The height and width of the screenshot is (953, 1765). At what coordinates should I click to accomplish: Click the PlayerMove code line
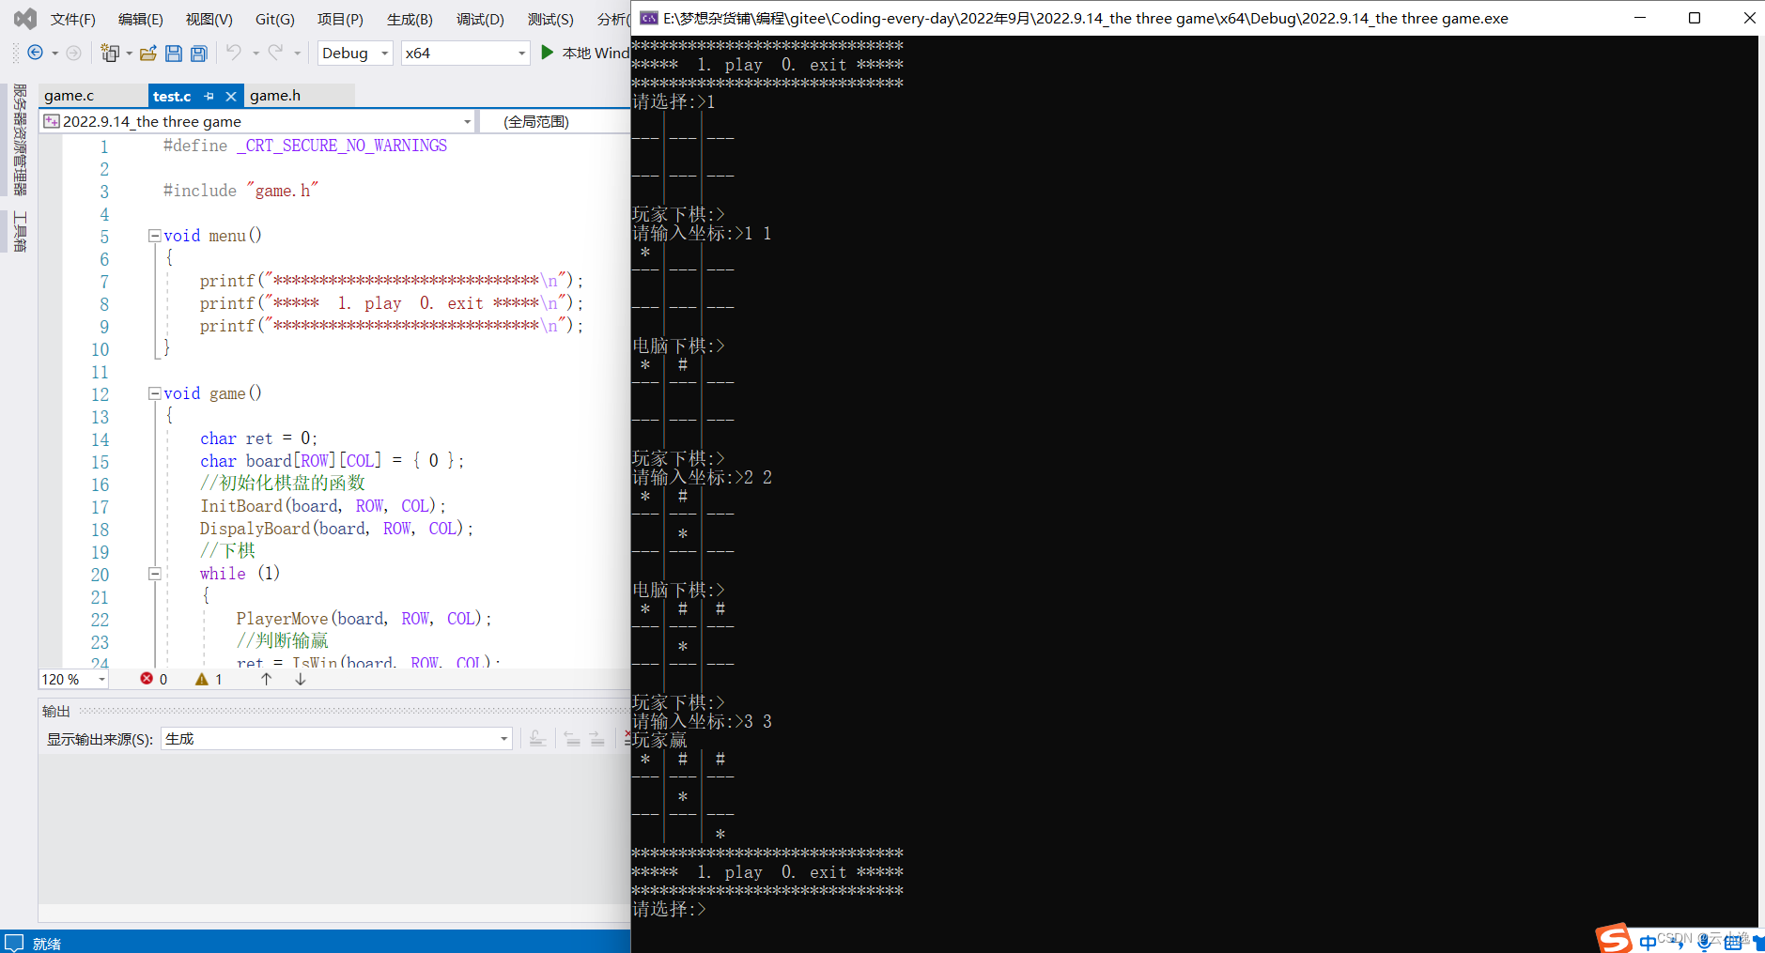click(364, 619)
